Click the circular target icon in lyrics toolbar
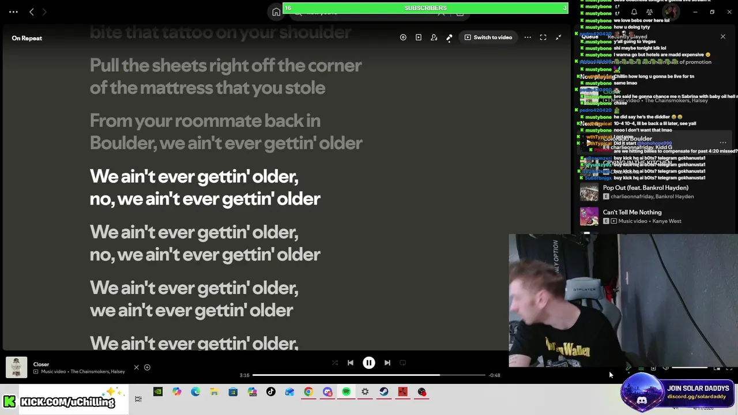Screen dimensions: 738x415 click(403, 37)
